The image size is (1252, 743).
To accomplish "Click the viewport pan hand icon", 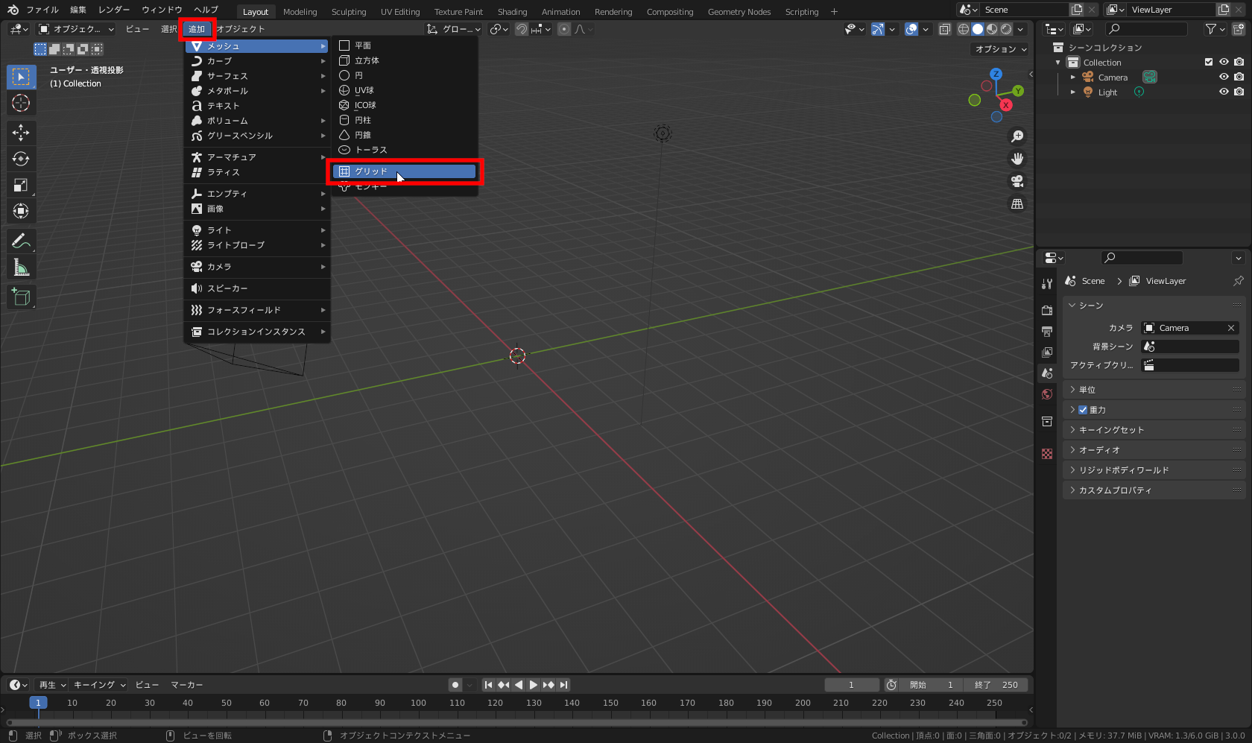I will (1017, 159).
